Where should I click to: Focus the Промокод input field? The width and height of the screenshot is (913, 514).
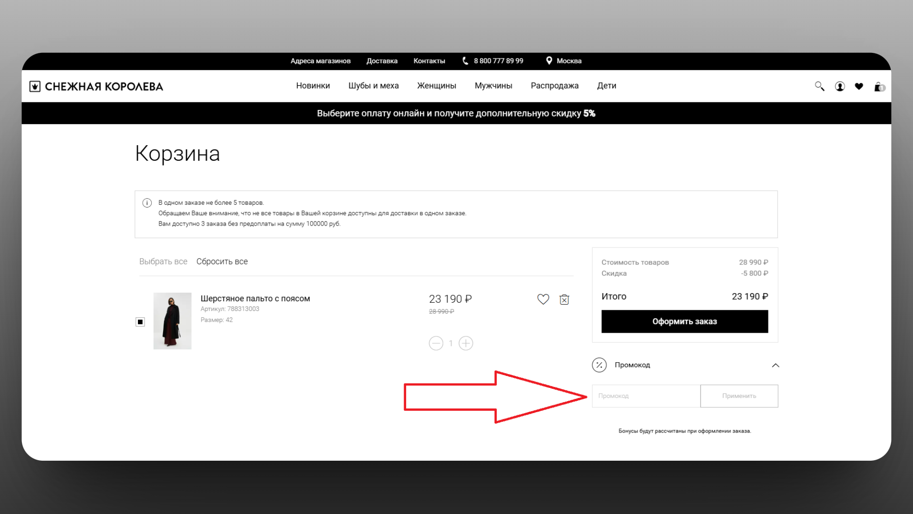(x=646, y=396)
